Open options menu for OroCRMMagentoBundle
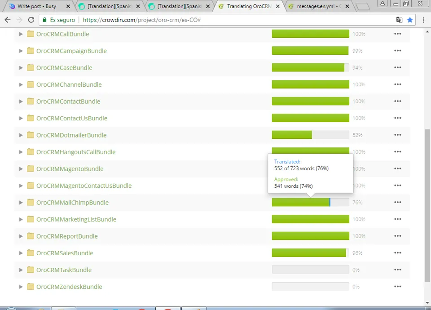Viewport: 431px width, 310px height. (397, 168)
